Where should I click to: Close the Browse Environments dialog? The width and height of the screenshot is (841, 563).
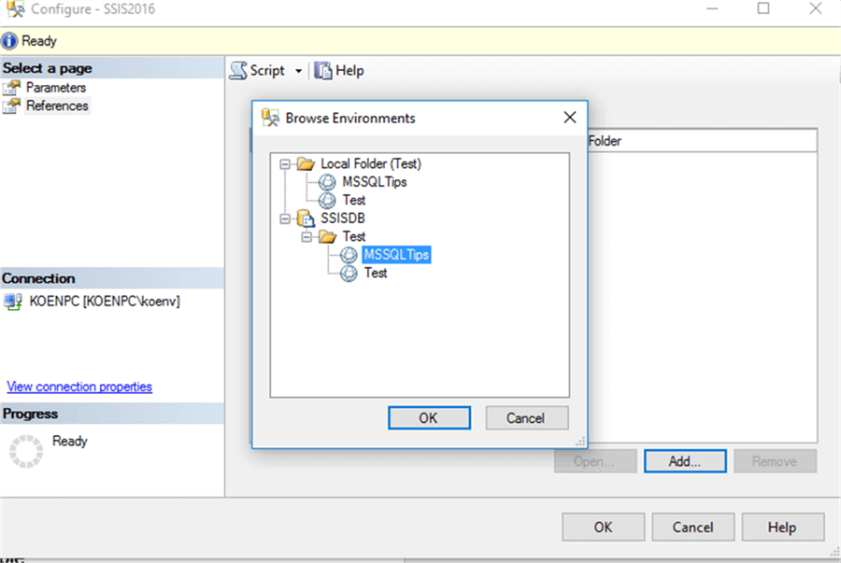click(x=570, y=118)
